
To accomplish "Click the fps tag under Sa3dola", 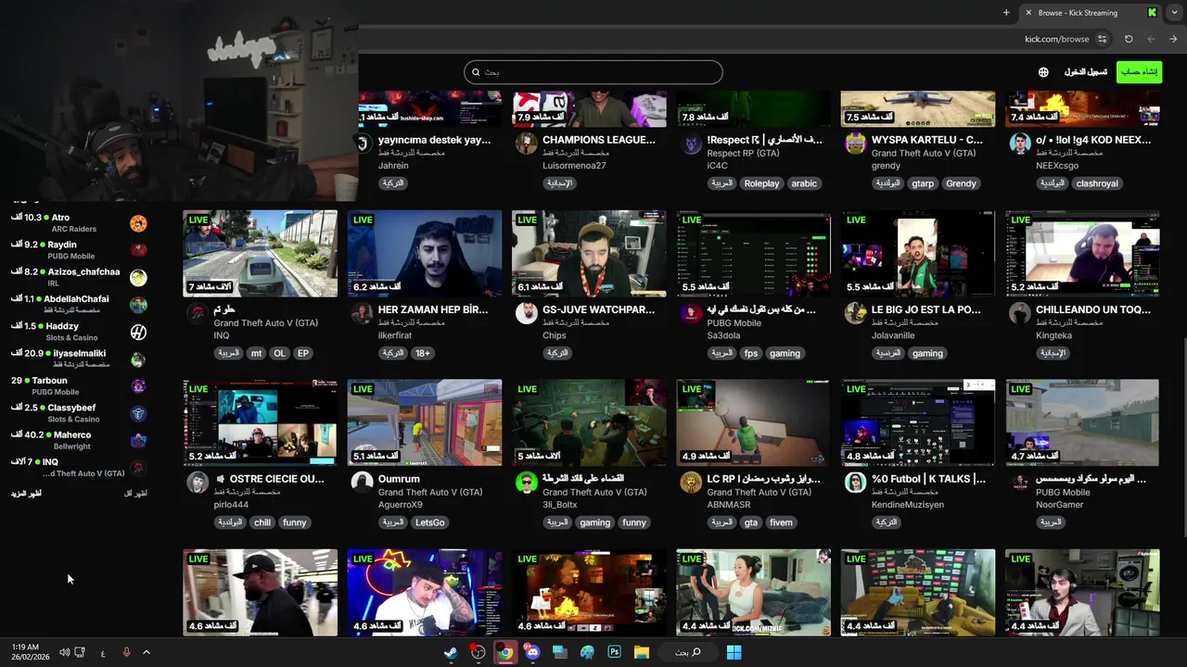I will tap(750, 353).
